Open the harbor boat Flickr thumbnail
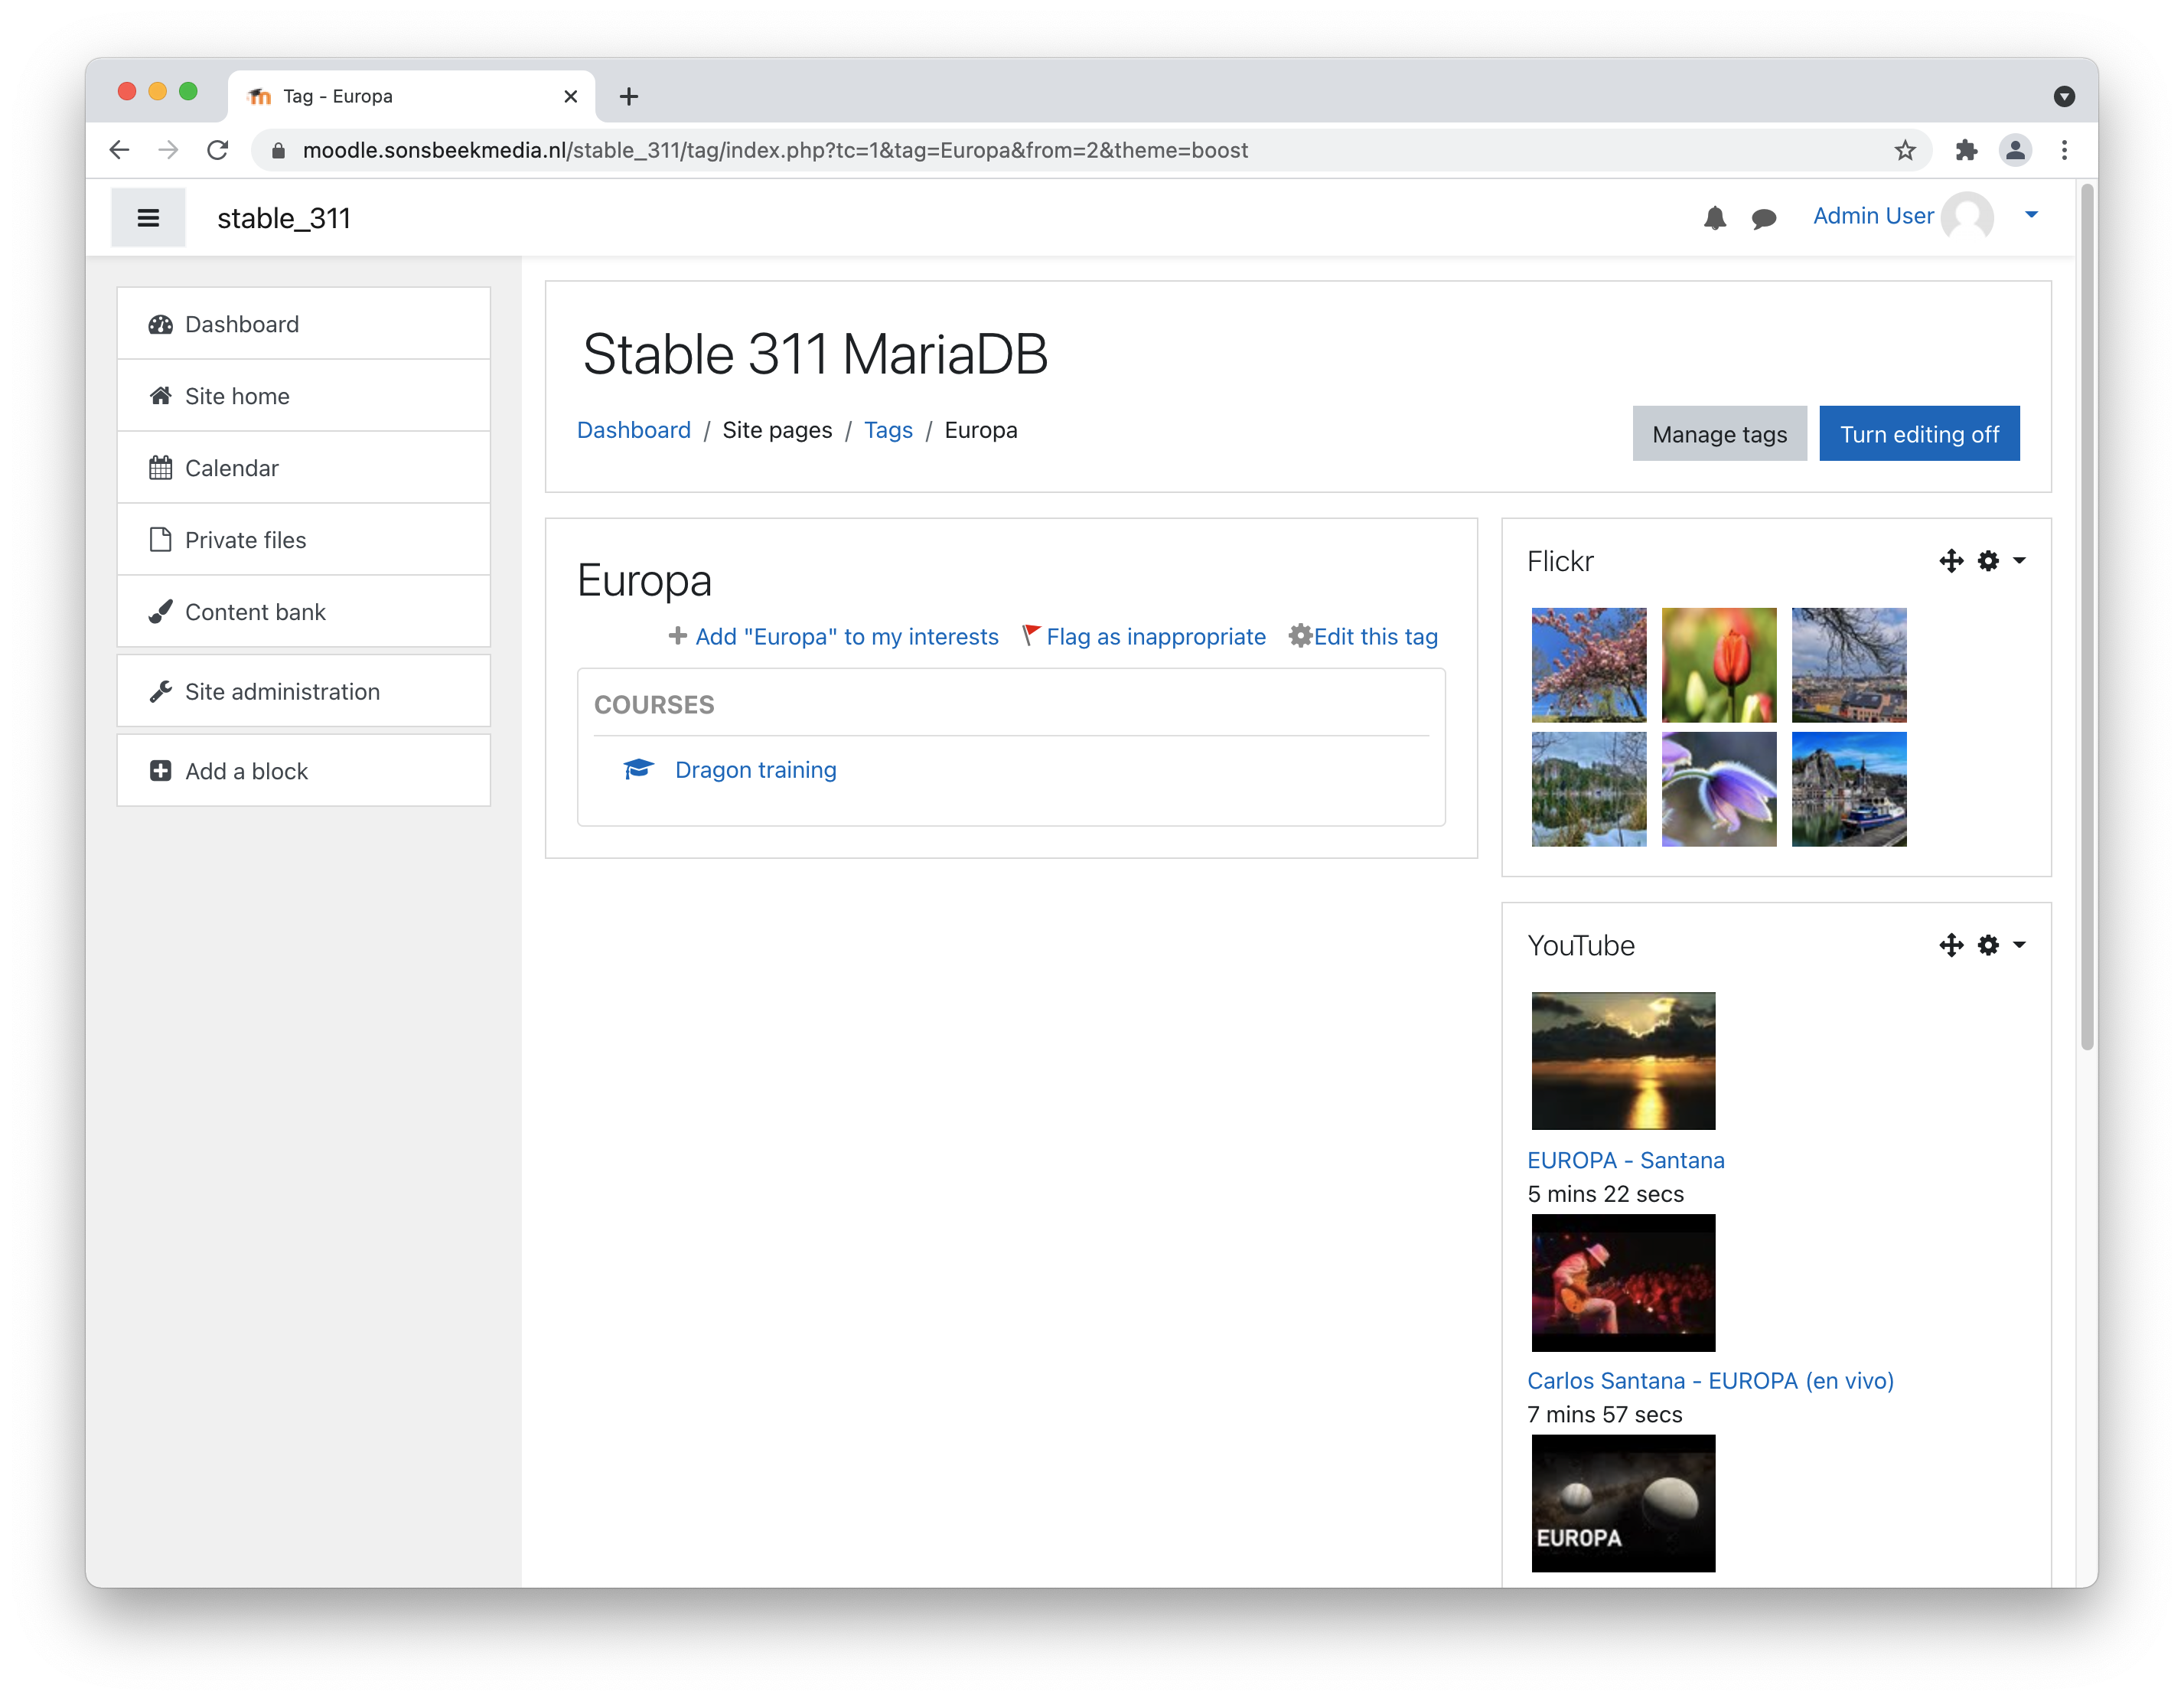Viewport: 2184px width, 1701px height. point(1849,789)
